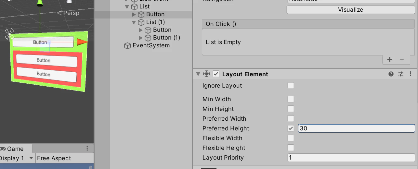418x169 pixels.
Task: Open Layout Element preset settings icon
Action: pos(401,74)
